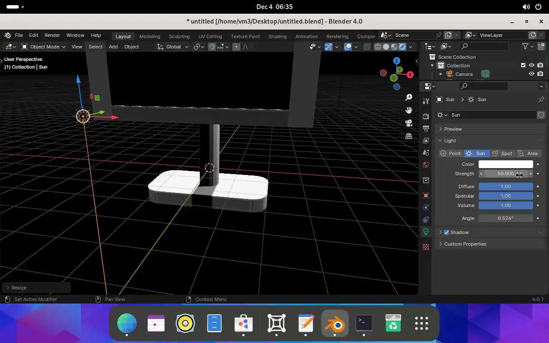Switch to Shading workspace tab
Viewport: 549px width, 343px height.
pos(278,36)
